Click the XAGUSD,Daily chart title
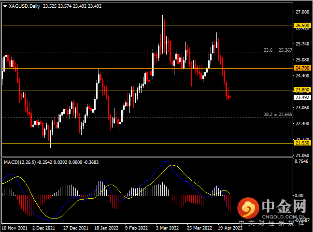 (24, 6)
